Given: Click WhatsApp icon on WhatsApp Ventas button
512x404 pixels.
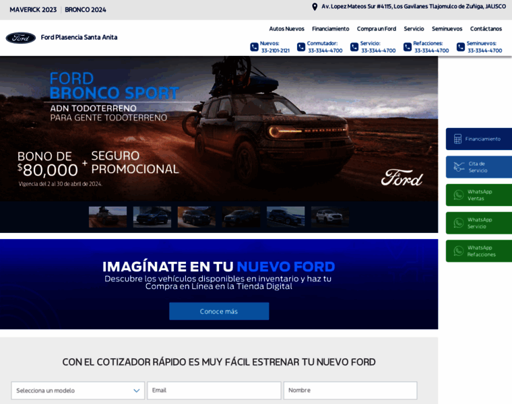Looking at the screenshot, I should [459, 195].
